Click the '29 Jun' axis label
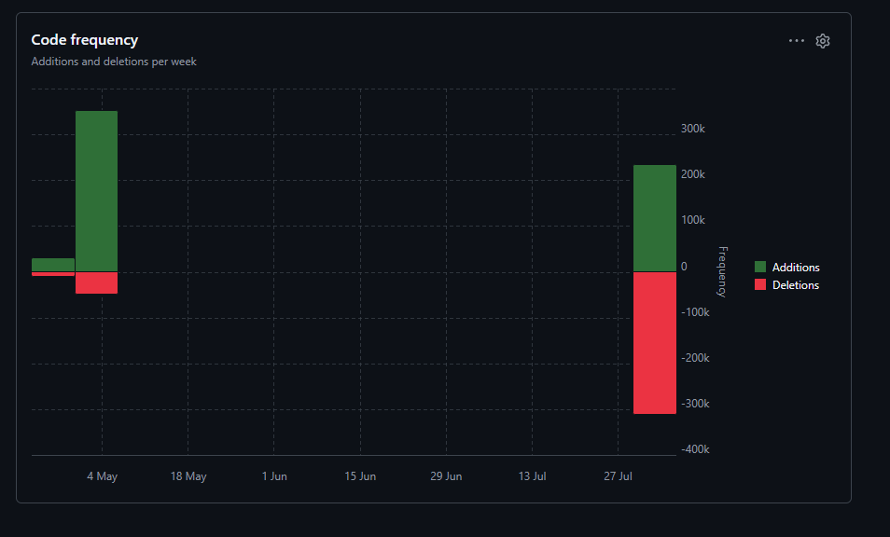Screen dimensions: 890x537 coord(446,476)
